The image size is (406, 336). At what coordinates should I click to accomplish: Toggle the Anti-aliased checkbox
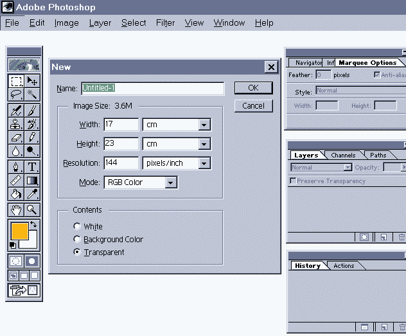pyautogui.click(x=377, y=75)
